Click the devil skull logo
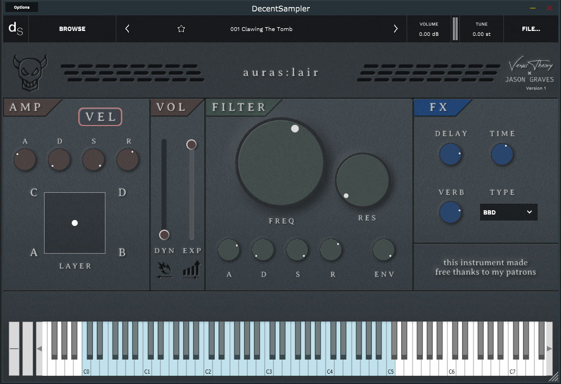 click(x=30, y=73)
